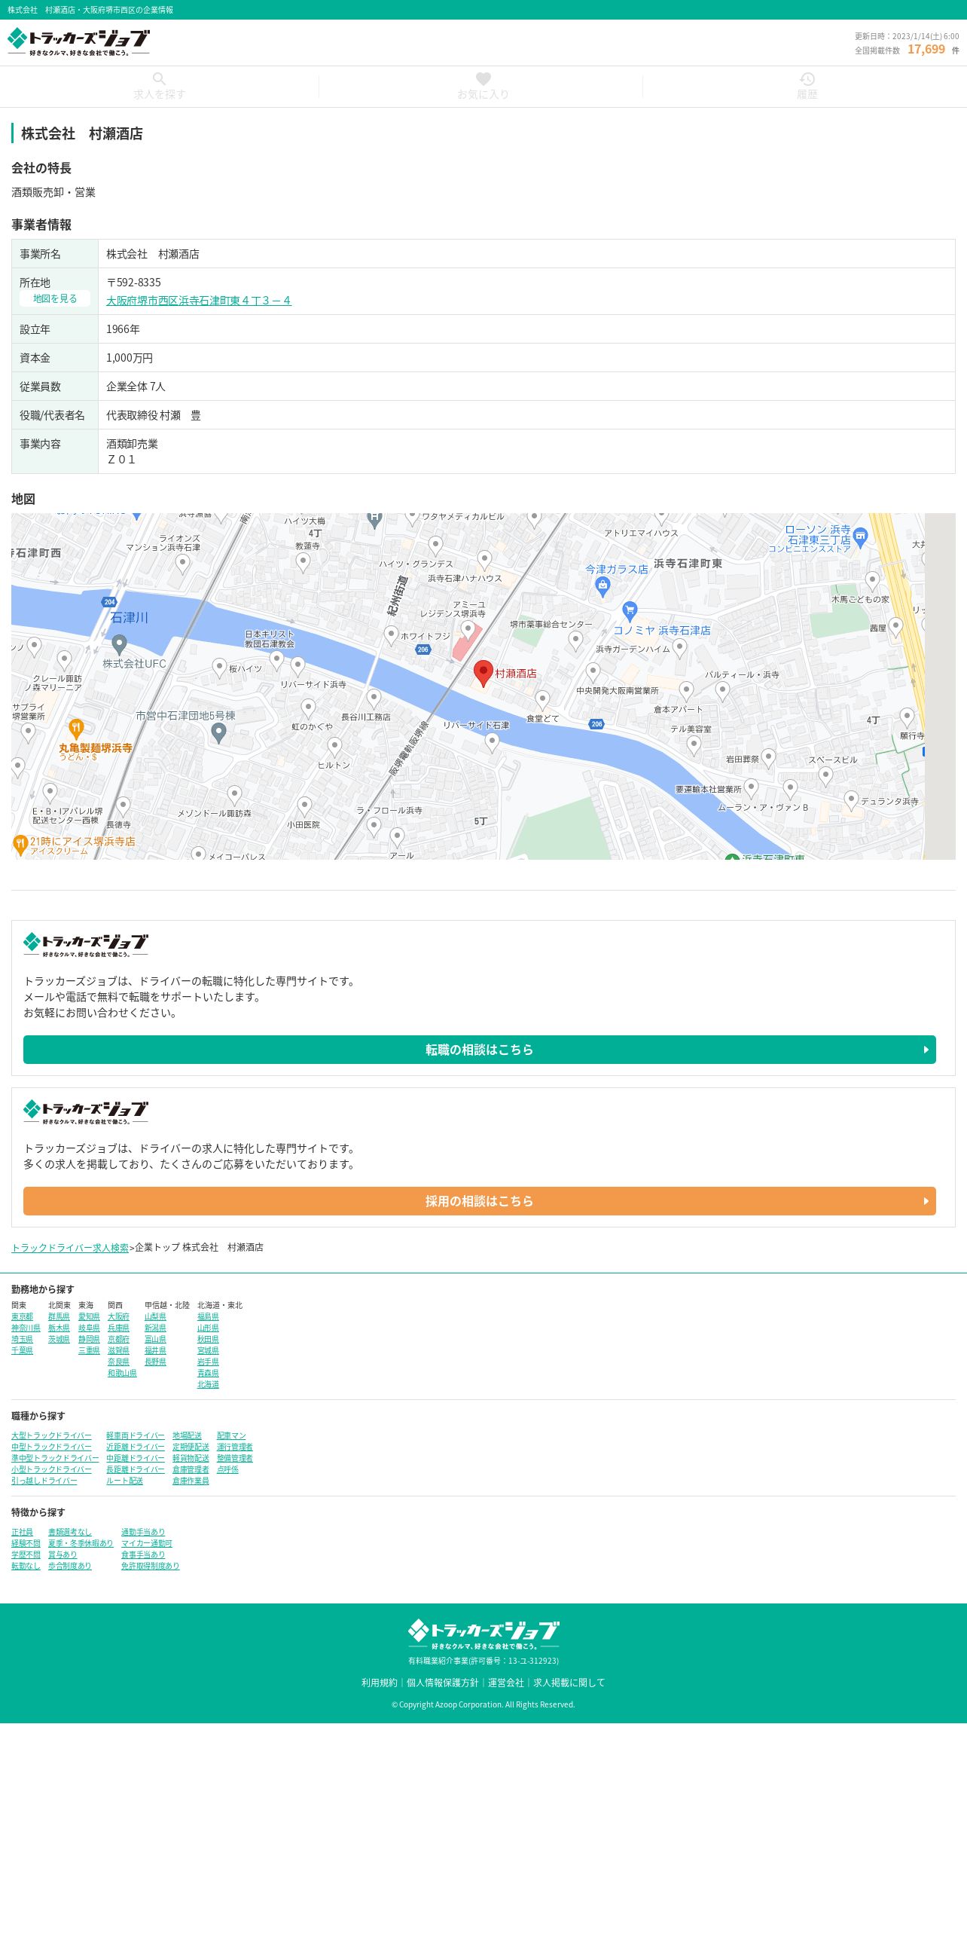Click the 転職の相談はこちら green button
Image resolution: width=967 pixels, height=1935 pixels.
coord(480,1050)
